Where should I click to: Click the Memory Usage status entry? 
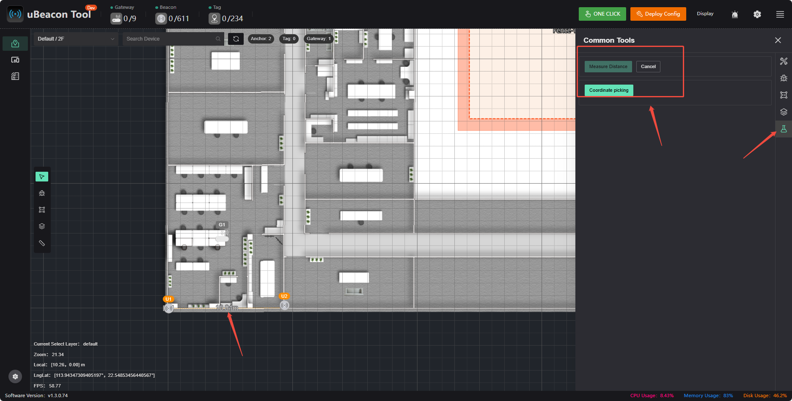click(708, 396)
